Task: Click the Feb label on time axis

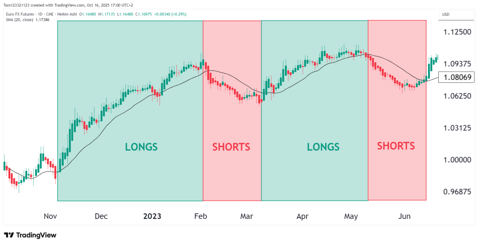Action: pyautogui.click(x=201, y=216)
